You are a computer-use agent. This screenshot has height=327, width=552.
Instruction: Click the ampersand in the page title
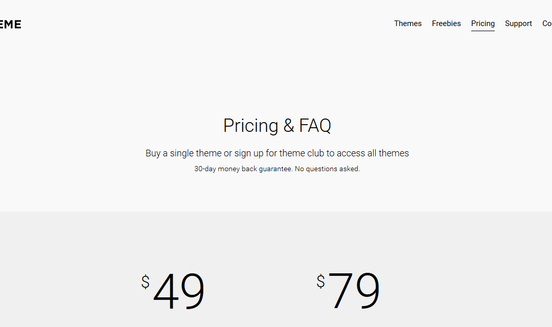(289, 126)
